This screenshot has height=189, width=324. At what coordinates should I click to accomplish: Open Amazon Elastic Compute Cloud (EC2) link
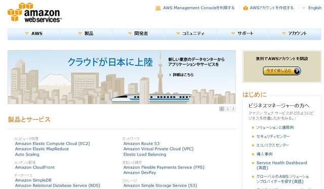(53, 144)
